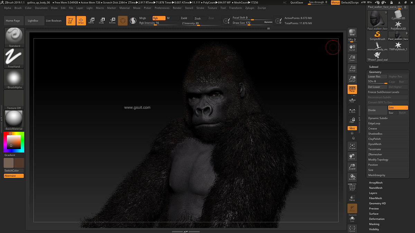The height and width of the screenshot is (233, 415).
Task: Open the Alpha menu
Action: point(7,8)
